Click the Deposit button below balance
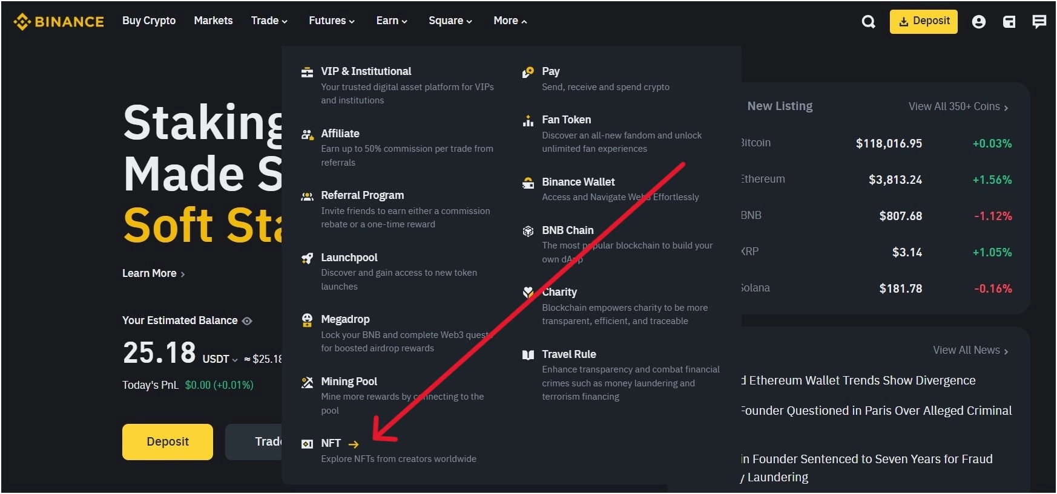 coord(168,442)
